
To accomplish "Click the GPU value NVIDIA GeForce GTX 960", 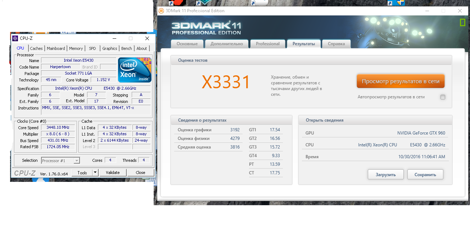I will (421, 133).
